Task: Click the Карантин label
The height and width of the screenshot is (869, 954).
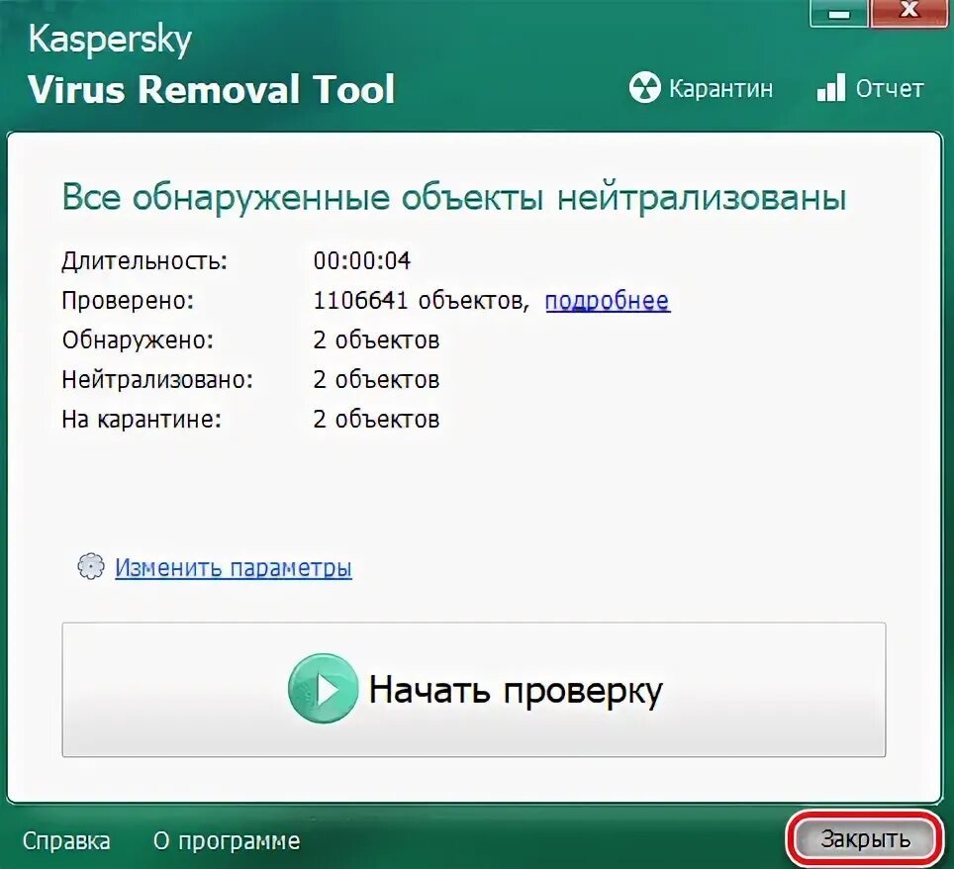Action: tap(721, 89)
